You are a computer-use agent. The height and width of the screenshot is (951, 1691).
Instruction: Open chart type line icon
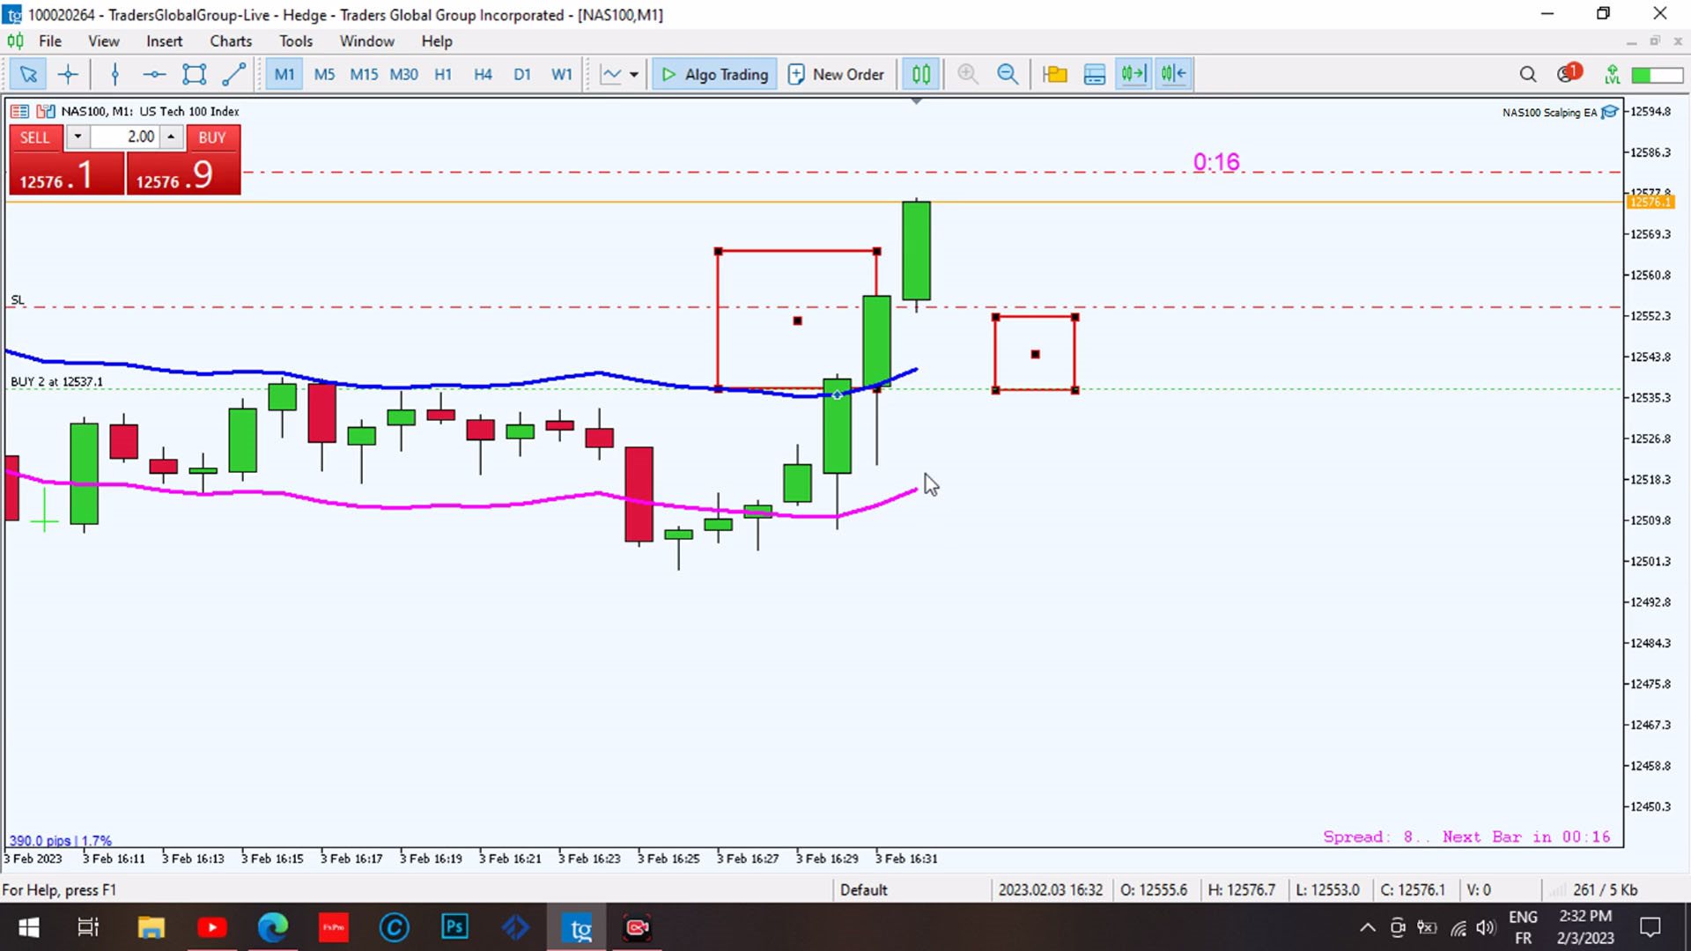[610, 74]
